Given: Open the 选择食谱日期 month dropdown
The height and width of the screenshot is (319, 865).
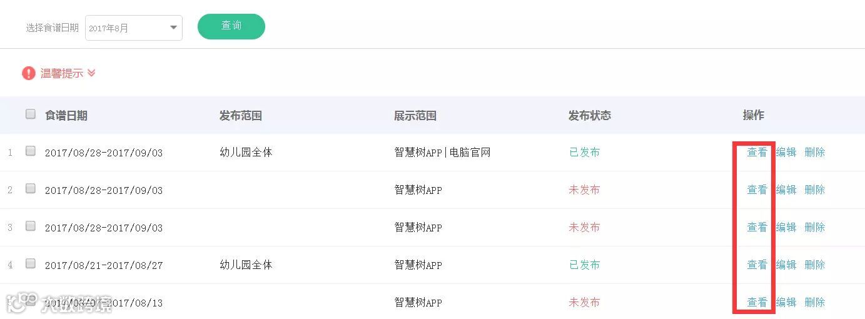Looking at the screenshot, I should 133,28.
